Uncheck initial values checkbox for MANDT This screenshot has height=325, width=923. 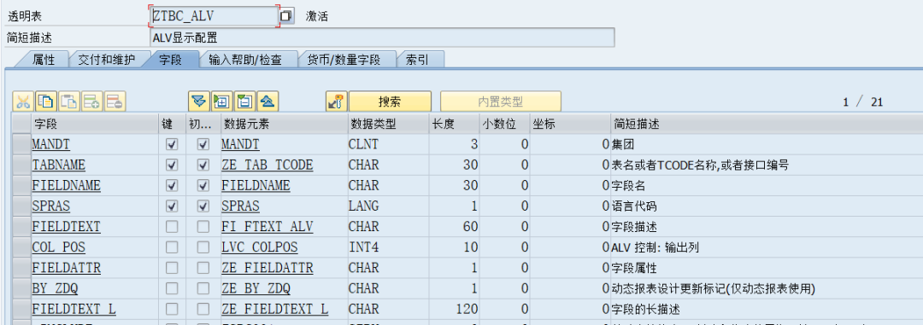(203, 144)
